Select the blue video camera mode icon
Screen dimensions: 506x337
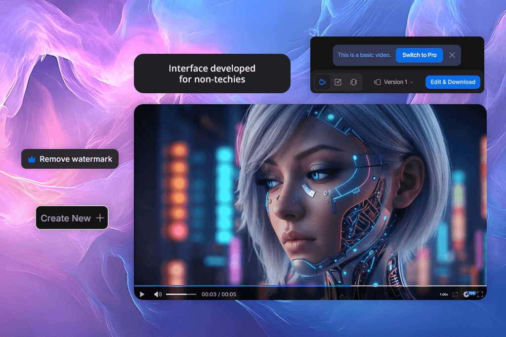click(322, 82)
